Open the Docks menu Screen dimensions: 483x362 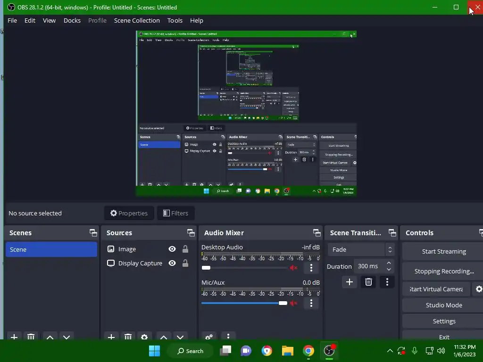[x=72, y=20]
